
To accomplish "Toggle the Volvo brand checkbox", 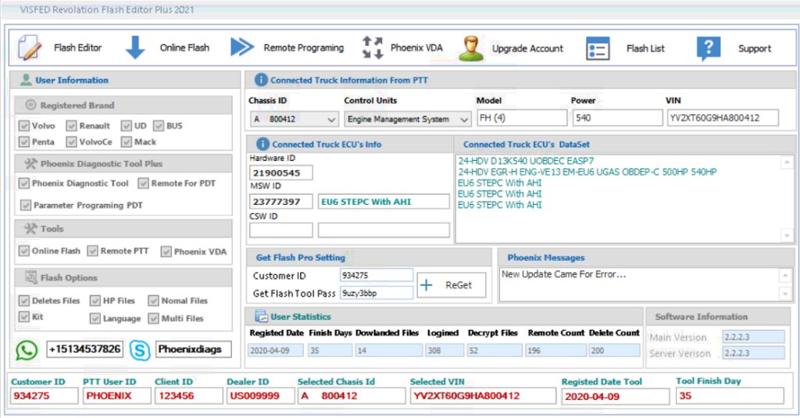I will pyautogui.click(x=24, y=126).
